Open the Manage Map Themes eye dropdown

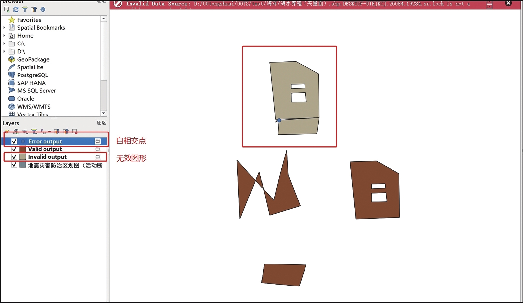pos(25,132)
